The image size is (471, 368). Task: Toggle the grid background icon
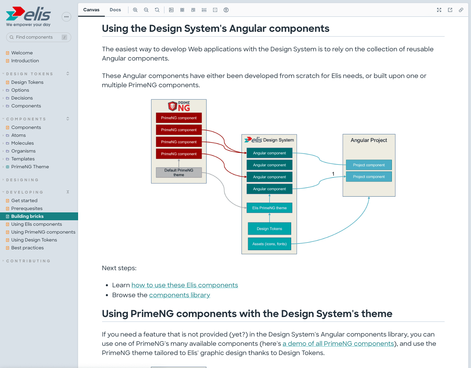point(182,10)
